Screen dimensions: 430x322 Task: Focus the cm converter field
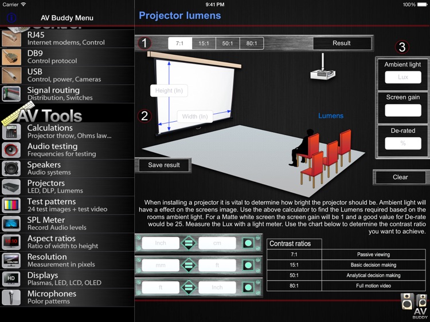(217, 243)
